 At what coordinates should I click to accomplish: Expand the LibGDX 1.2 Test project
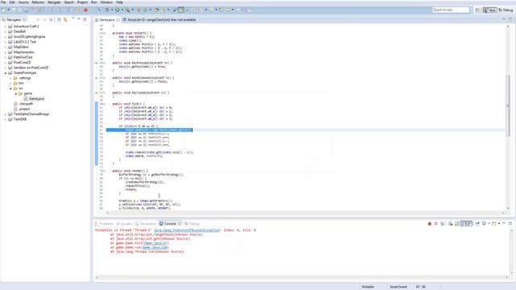click(x=6, y=42)
